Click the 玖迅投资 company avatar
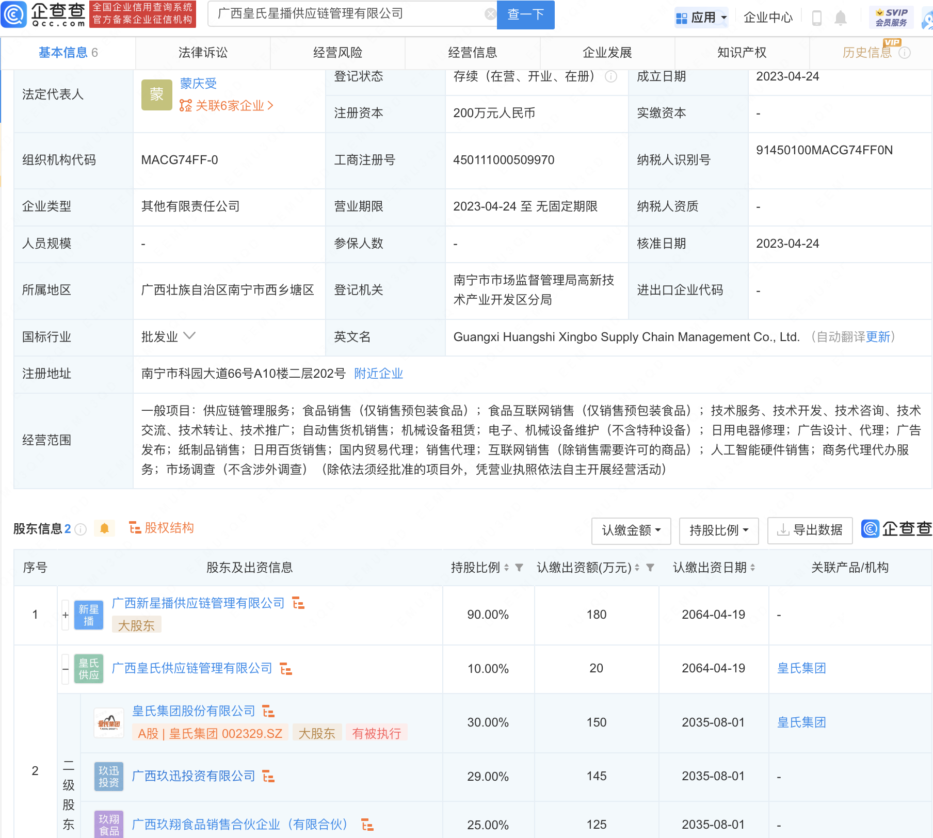 pos(109,777)
